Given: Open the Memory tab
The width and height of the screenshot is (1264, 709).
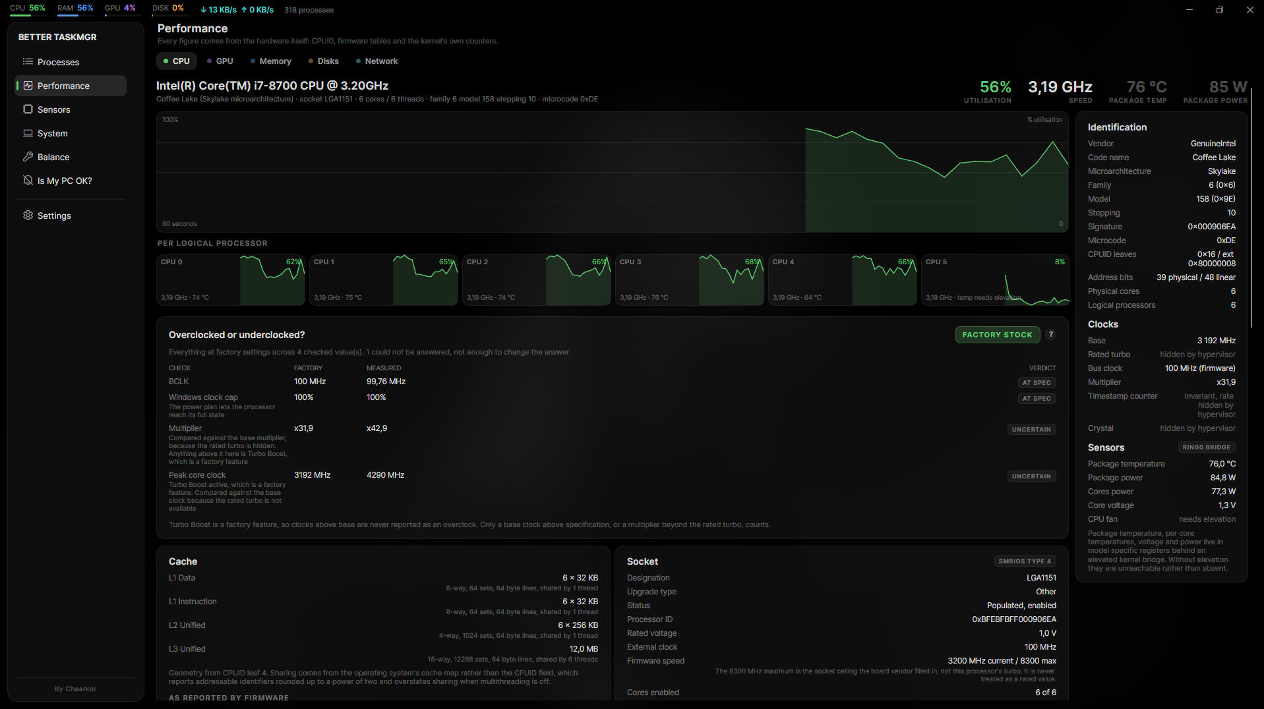Looking at the screenshot, I should [x=270, y=61].
